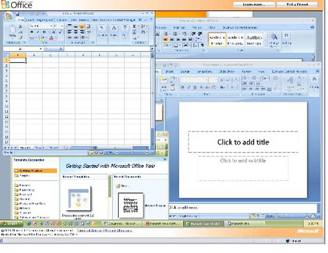Open Design tab in PowerPoint
Screen dimensions: 328x253
tap(185, 72)
